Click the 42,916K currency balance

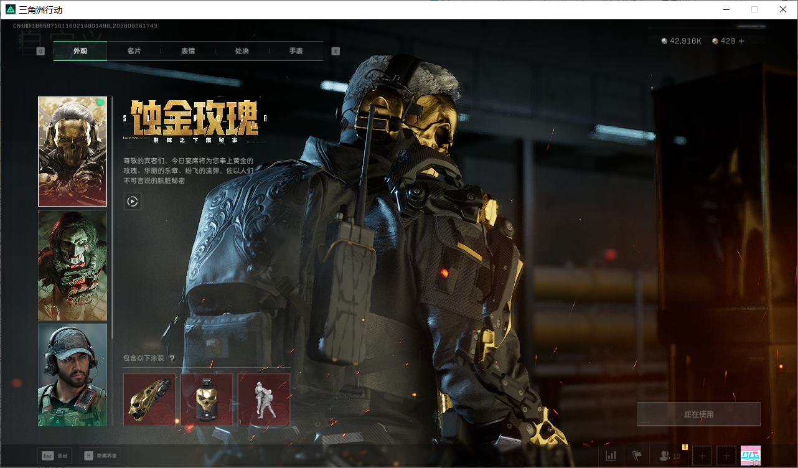pos(682,41)
